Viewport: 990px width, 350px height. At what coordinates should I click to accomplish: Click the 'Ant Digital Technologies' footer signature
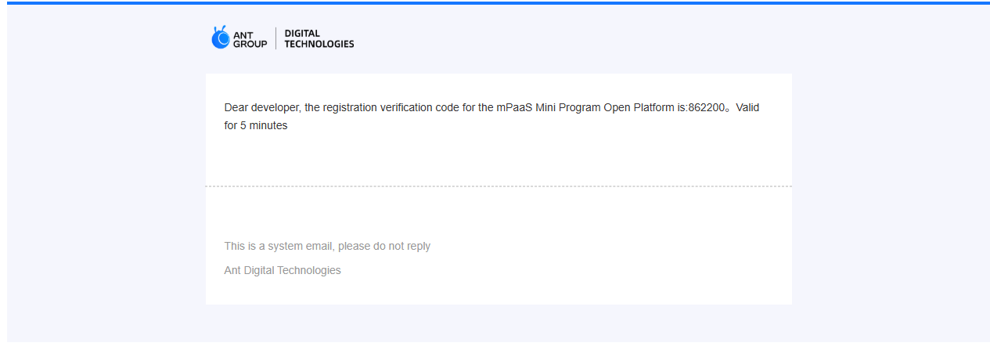coord(283,270)
